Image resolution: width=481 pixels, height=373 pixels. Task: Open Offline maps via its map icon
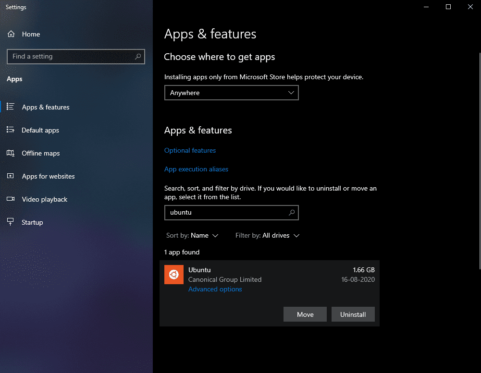[11, 153]
